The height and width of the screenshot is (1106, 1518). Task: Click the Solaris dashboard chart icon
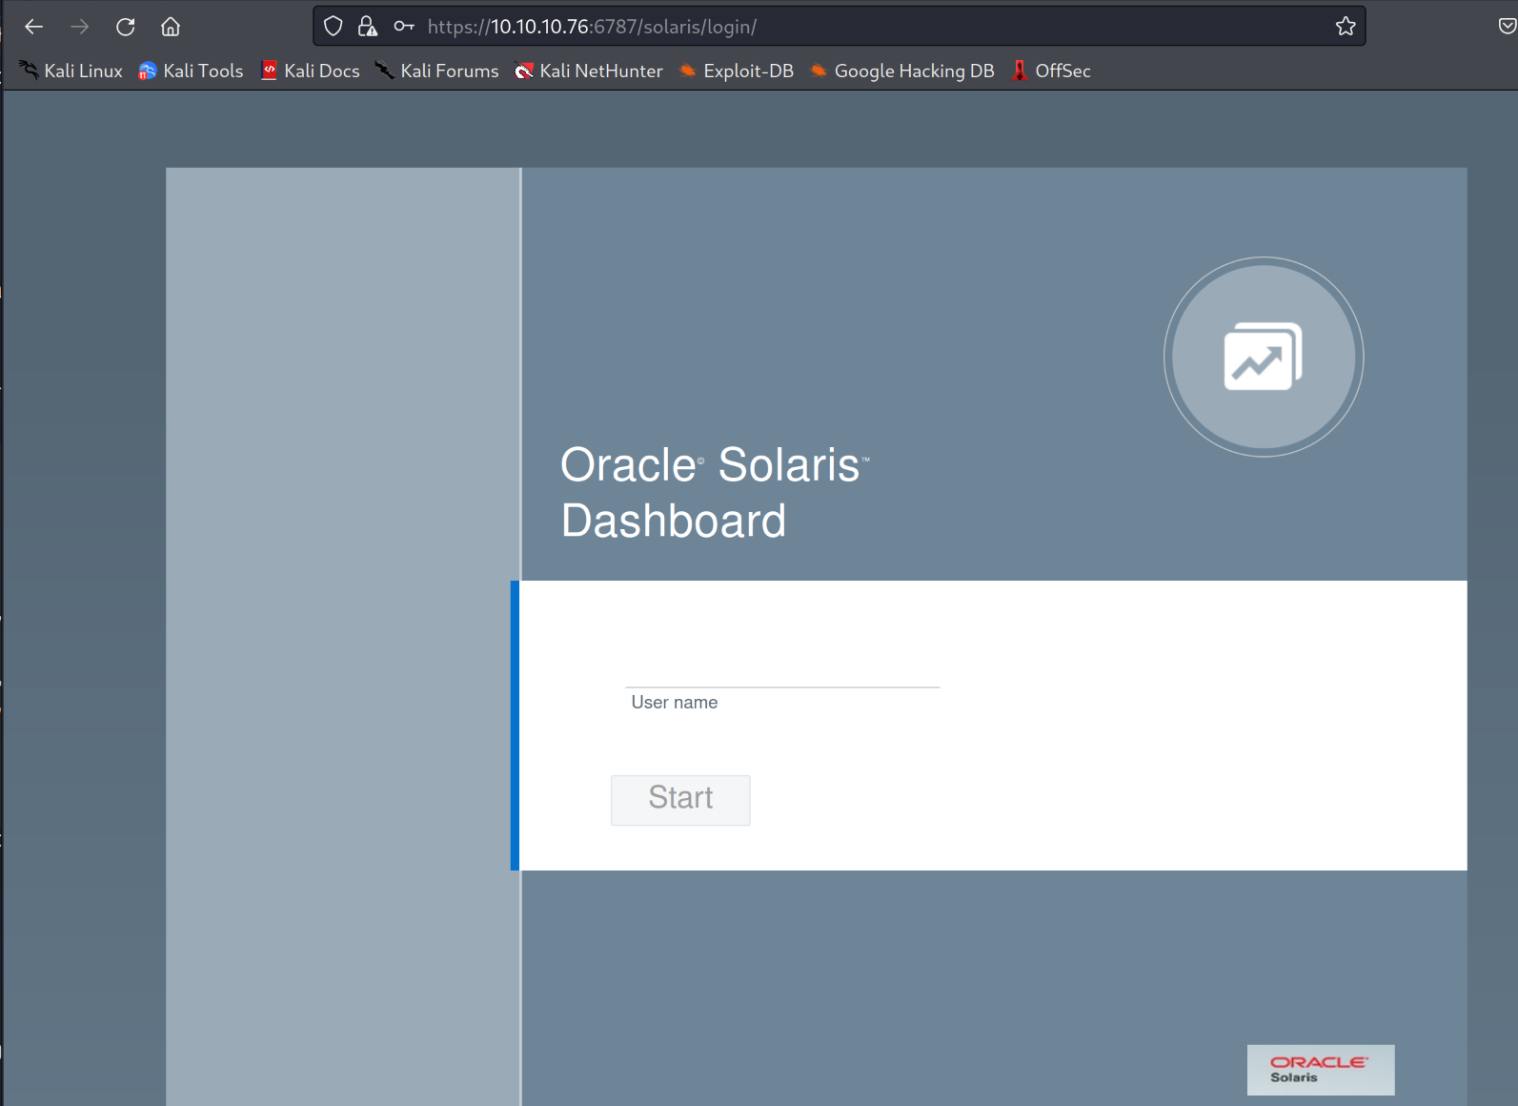(x=1263, y=358)
